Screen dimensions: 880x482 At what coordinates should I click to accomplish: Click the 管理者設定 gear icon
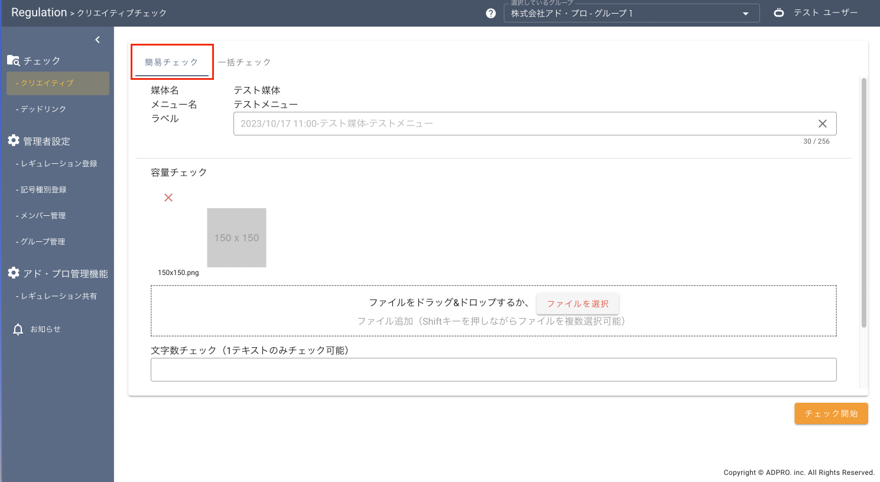pos(14,140)
